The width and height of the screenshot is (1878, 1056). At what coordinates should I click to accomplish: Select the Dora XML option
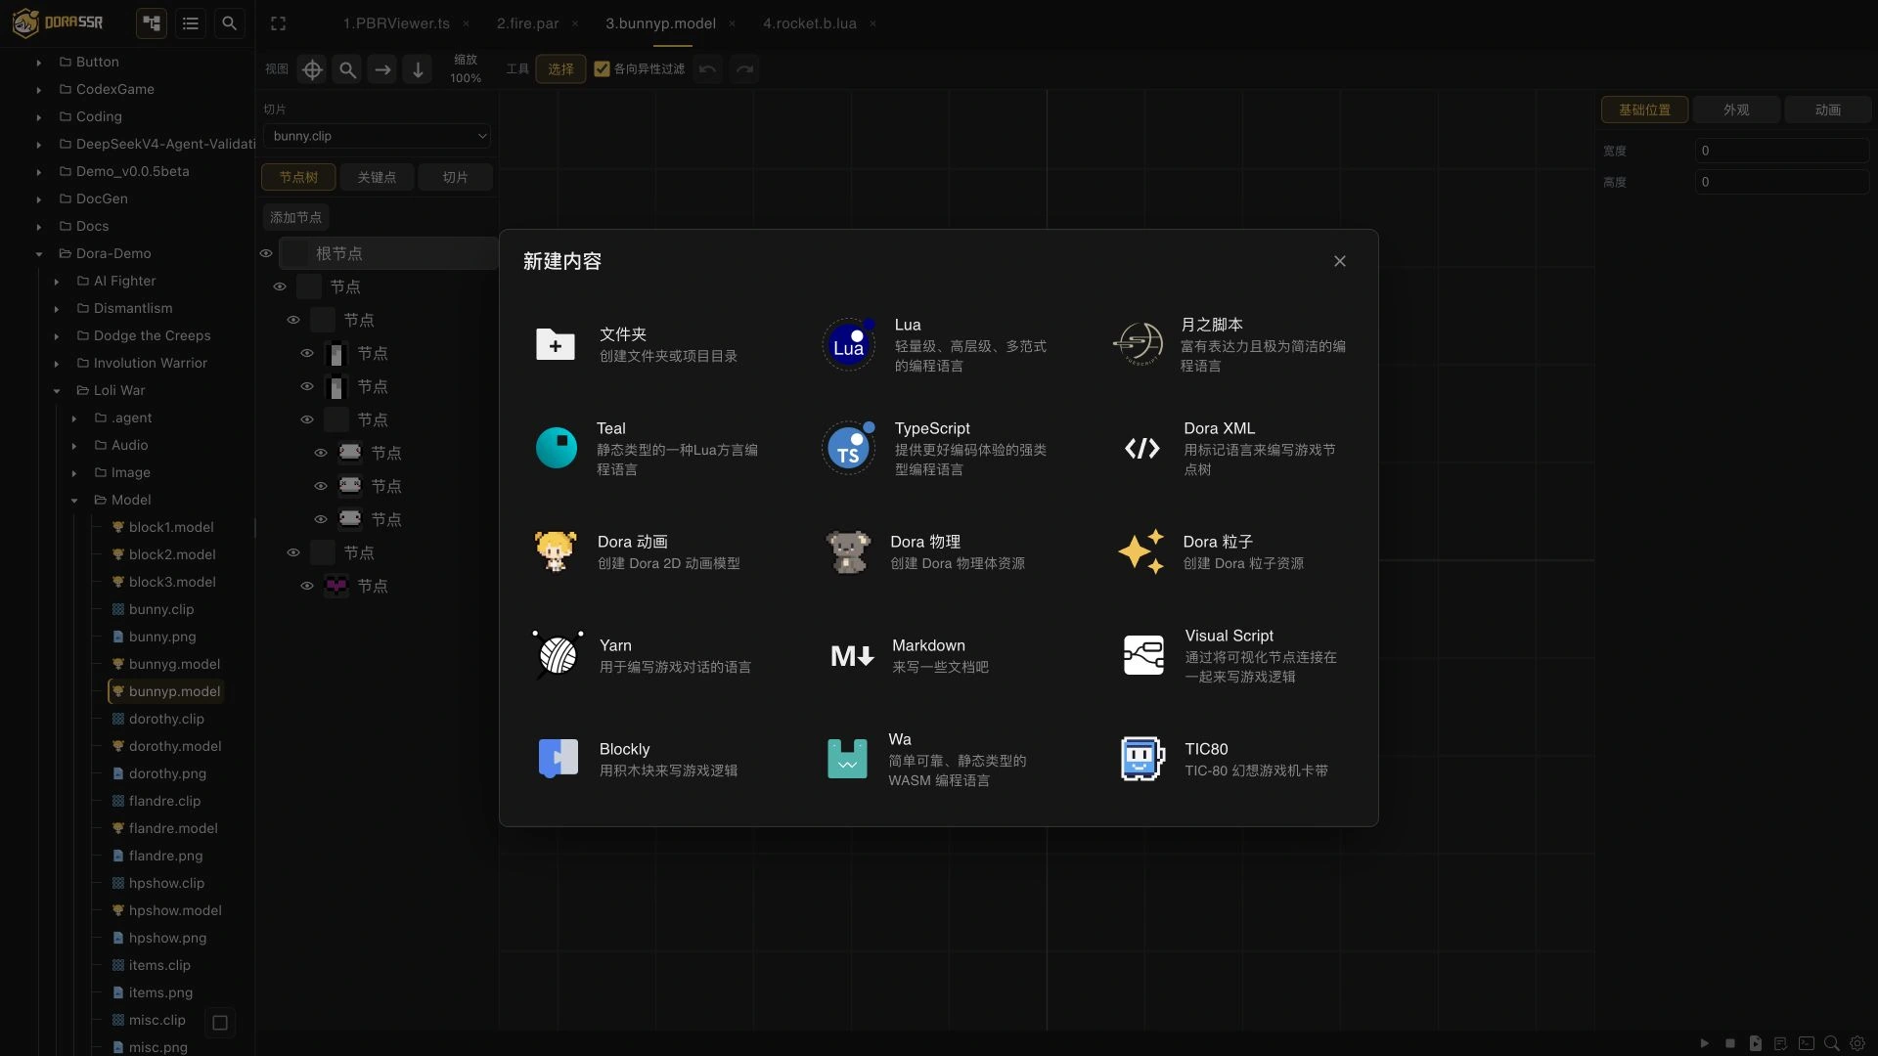point(1230,448)
